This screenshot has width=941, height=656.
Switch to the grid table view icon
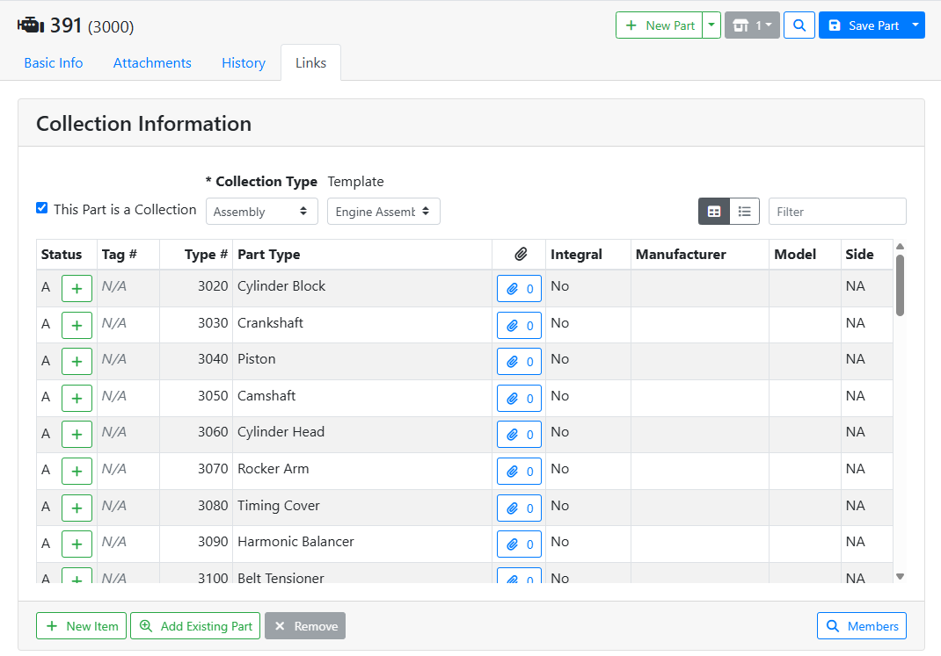pyautogui.click(x=714, y=212)
